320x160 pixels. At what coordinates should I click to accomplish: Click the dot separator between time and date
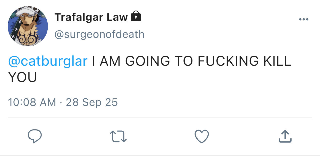tap(61, 103)
